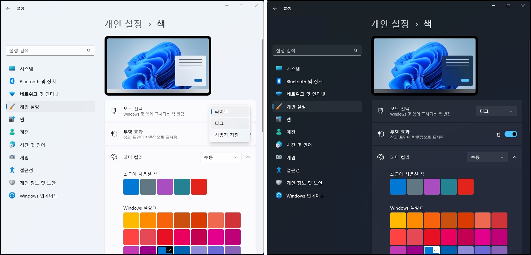Click the 모드 선택 brush icon in the dark window

381,111
